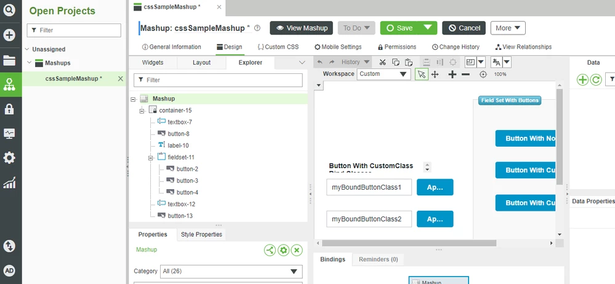Select the green hierarchy projects sidebar icon
This screenshot has width=615, height=284.
pos(9,84)
